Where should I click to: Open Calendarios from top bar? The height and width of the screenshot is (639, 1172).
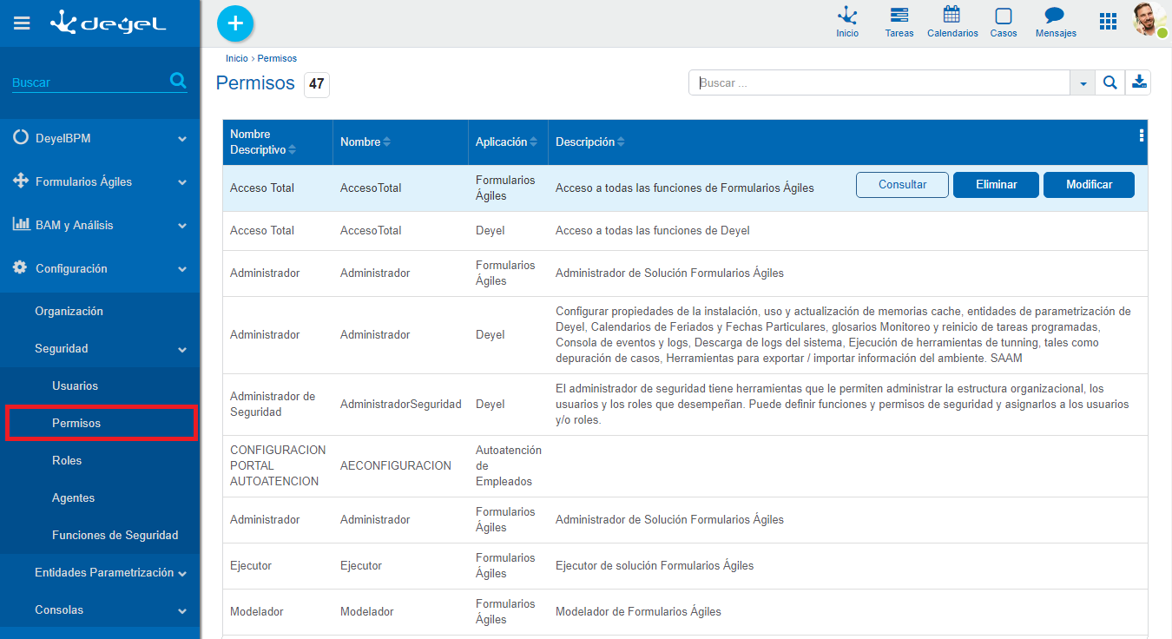tap(952, 23)
